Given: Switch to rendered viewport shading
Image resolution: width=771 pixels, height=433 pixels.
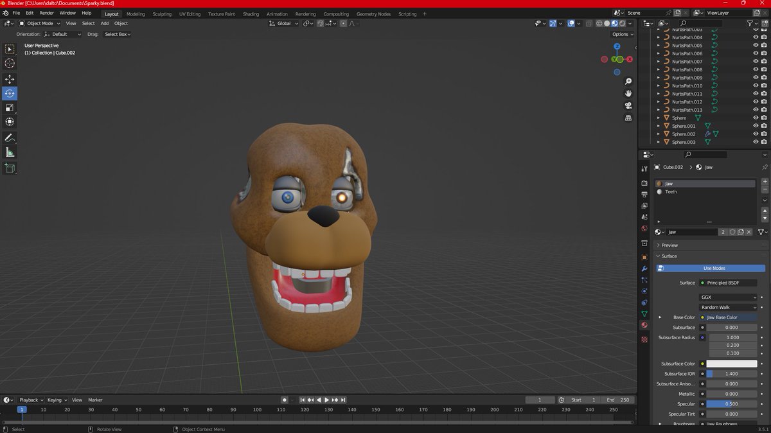Looking at the screenshot, I should [622, 23].
